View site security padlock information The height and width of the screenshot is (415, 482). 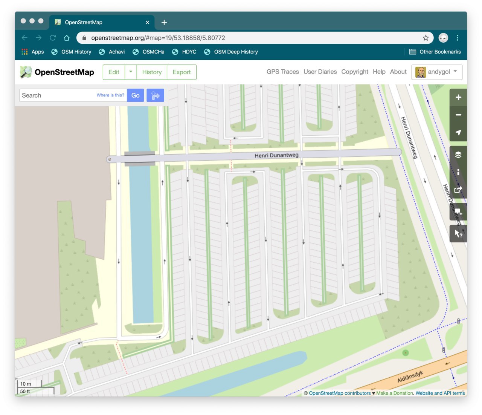coord(84,38)
